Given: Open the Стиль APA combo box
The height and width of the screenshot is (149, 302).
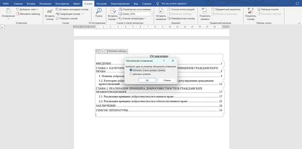Looking at the screenshot, I should 141,14.
